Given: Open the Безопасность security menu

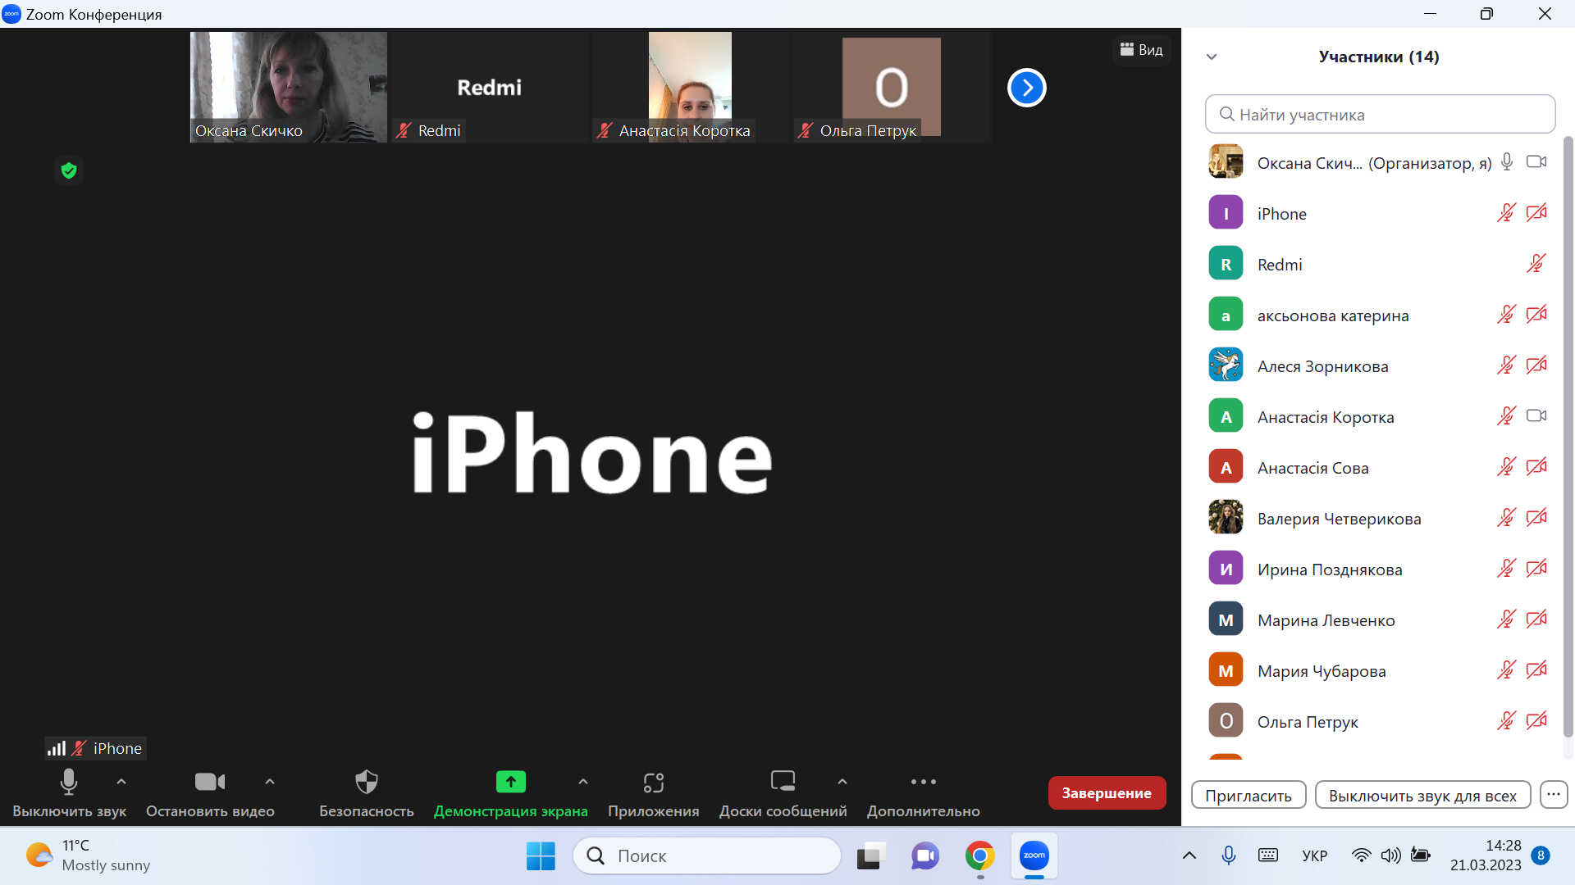Looking at the screenshot, I should [x=366, y=792].
